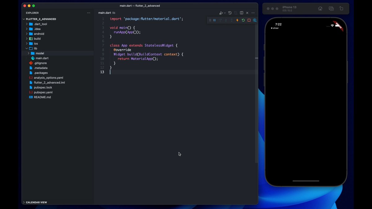Take a simulator screenshot
This screenshot has height=209, width=372.
(331, 9)
